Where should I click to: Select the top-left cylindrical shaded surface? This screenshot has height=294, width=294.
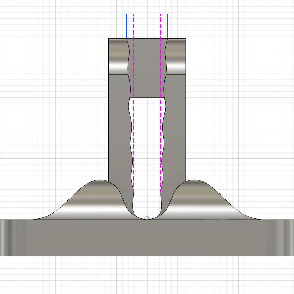coord(118,56)
